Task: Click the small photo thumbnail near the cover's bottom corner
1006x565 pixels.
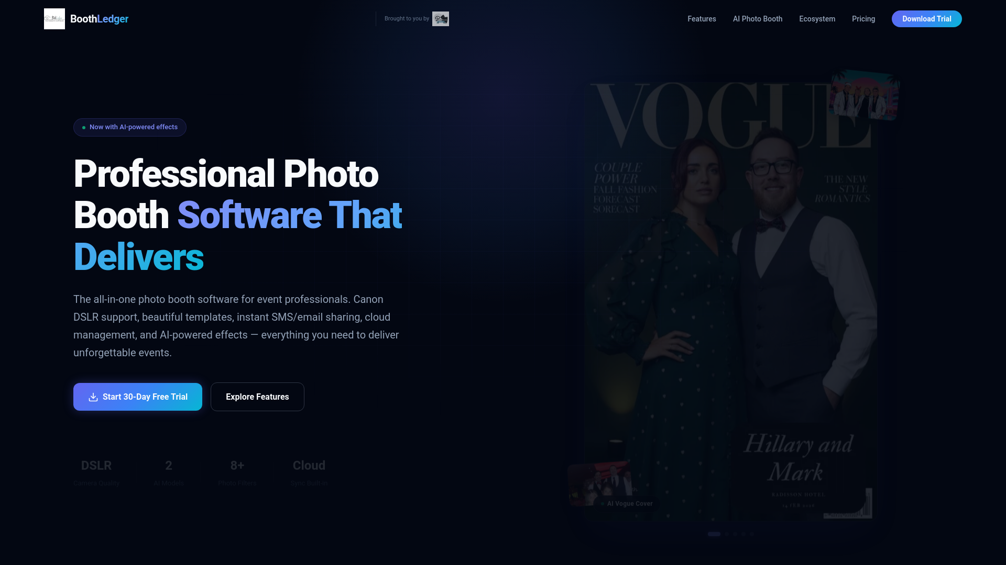Action: (x=600, y=484)
